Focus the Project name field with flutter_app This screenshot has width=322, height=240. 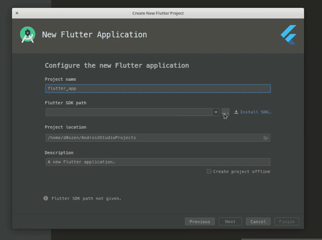[158, 89]
